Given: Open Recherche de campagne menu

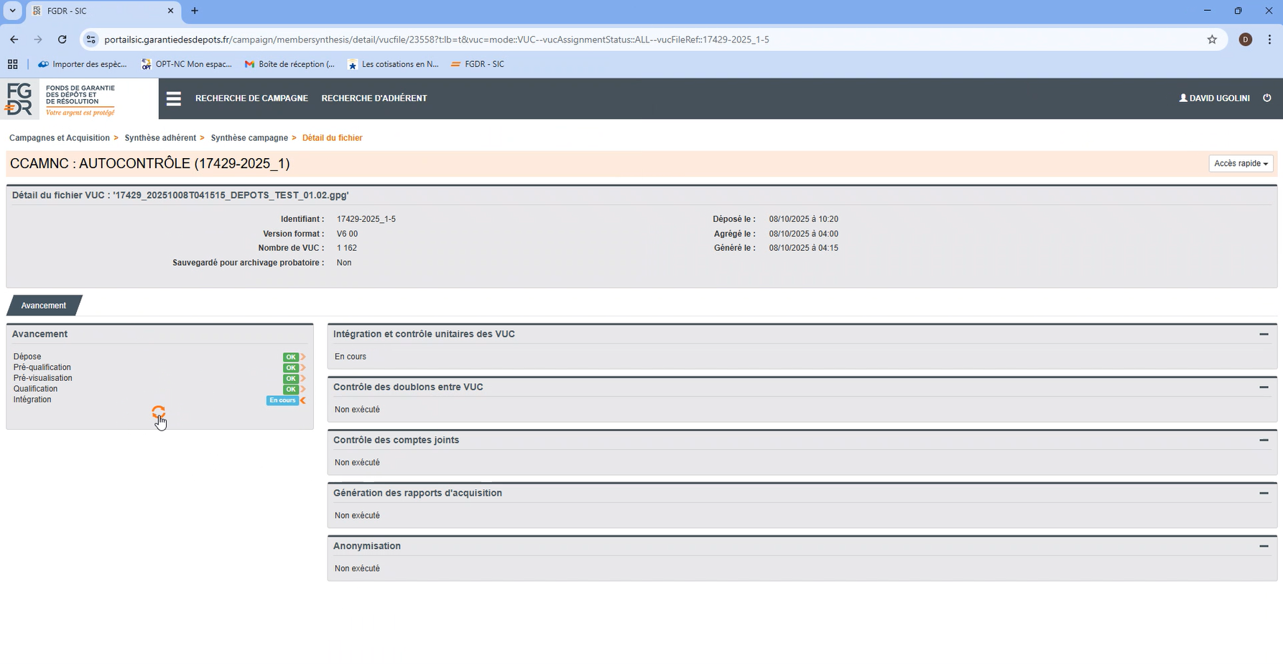Looking at the screenshot, I should coord(251,98).
